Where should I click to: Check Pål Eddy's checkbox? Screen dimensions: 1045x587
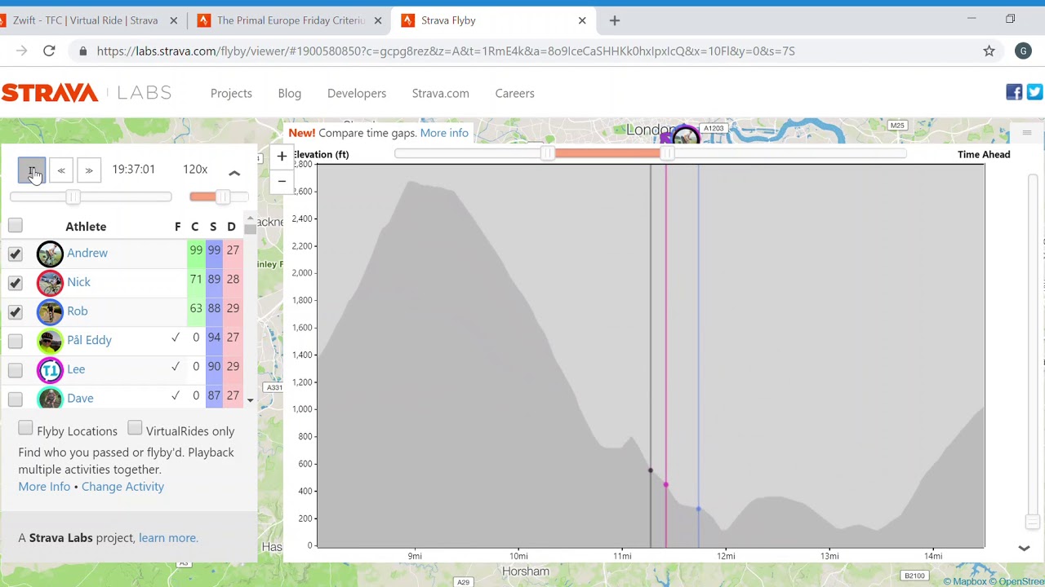click(x=15, y=342)
